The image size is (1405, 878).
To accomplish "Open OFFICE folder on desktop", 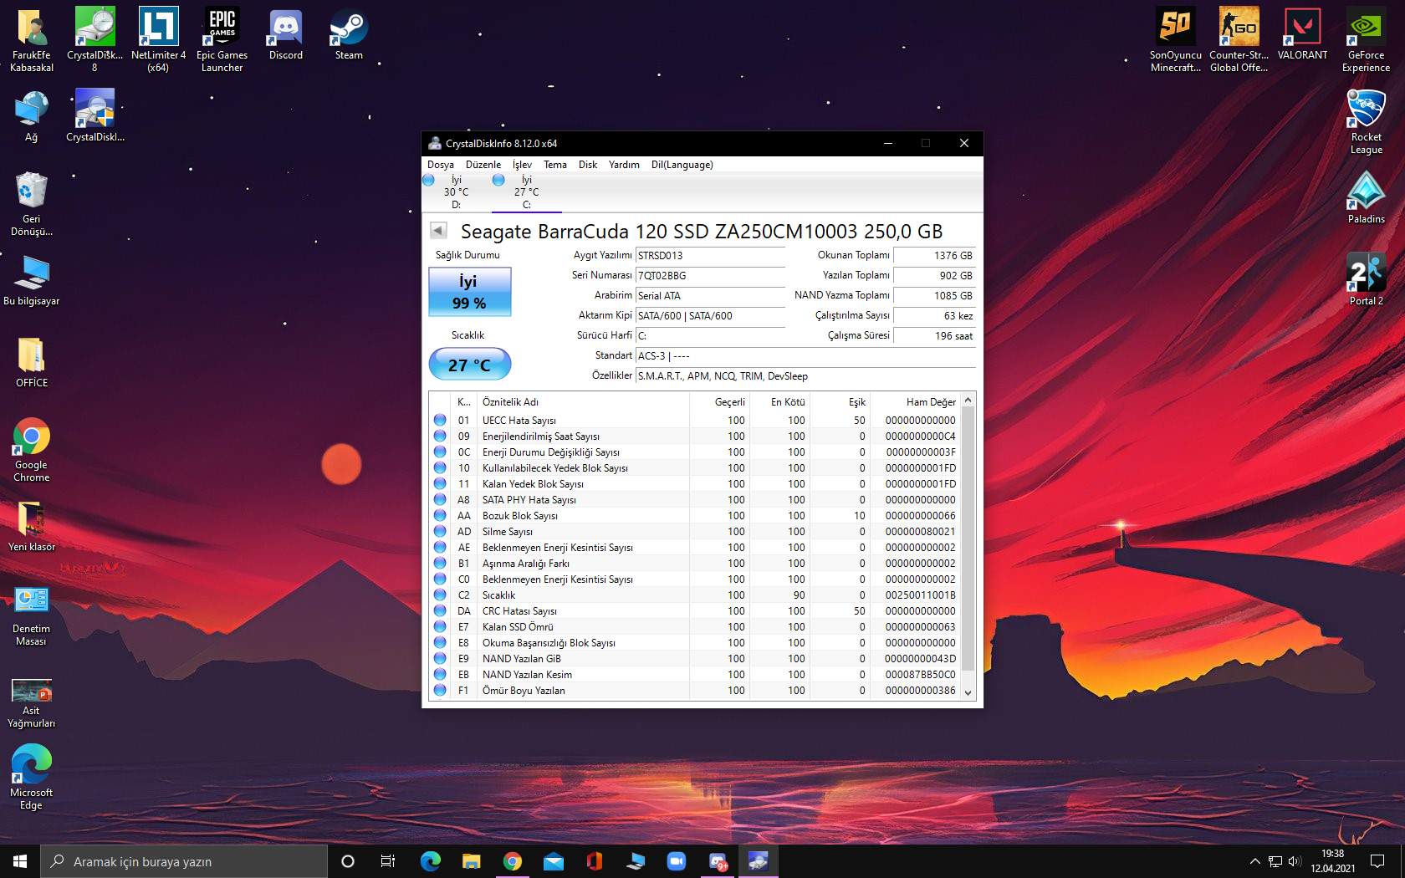I will (32, 362).
